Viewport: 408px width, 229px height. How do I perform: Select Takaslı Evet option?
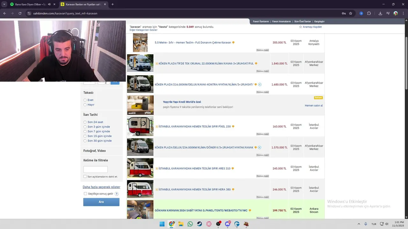pyautogui.click(x=85, y=100)
